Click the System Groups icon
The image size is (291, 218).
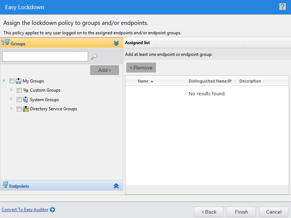[x=26, y=100]
